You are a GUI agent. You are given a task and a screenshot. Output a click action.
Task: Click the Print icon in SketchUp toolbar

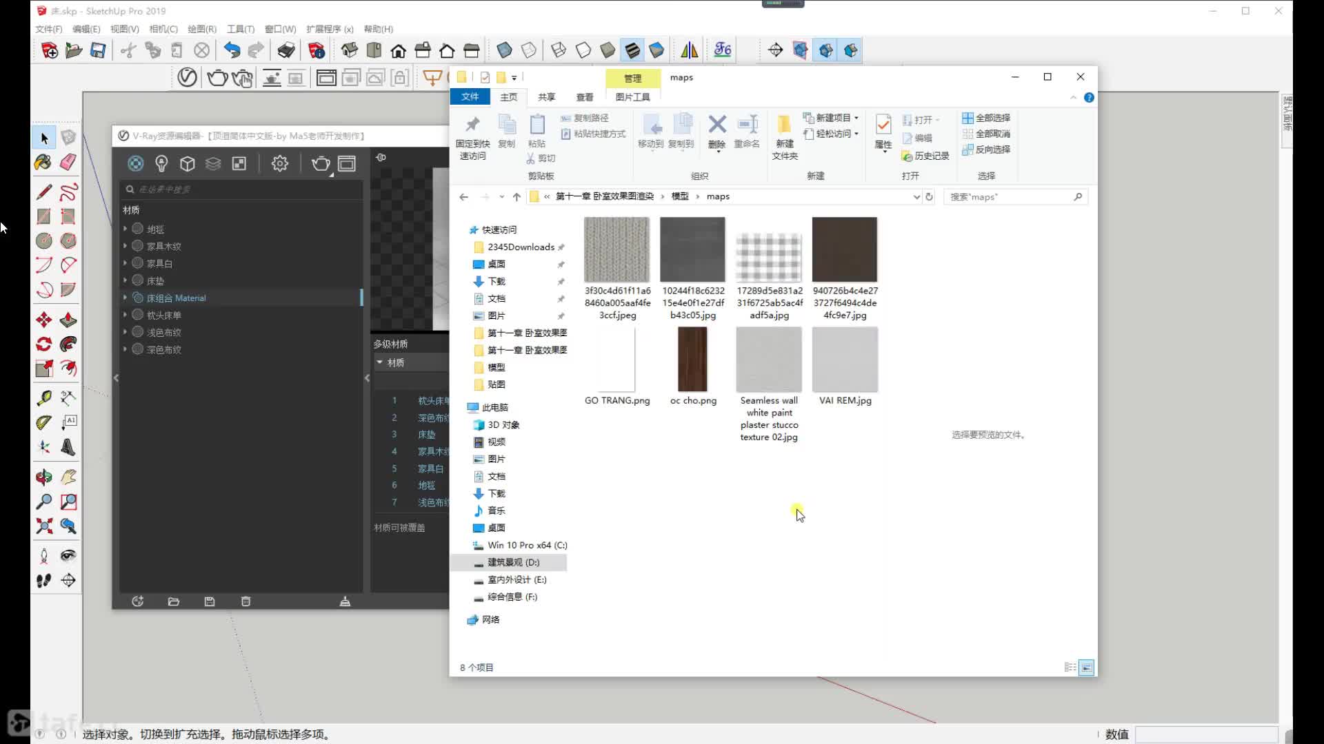286,50
